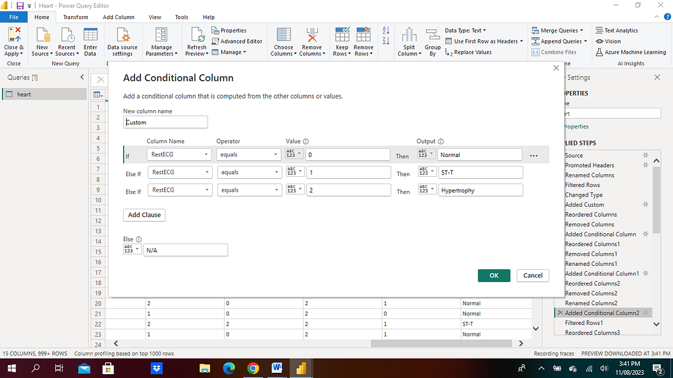Click the OK button
Viewport: 673px width, 378px height.
(494, 275)
